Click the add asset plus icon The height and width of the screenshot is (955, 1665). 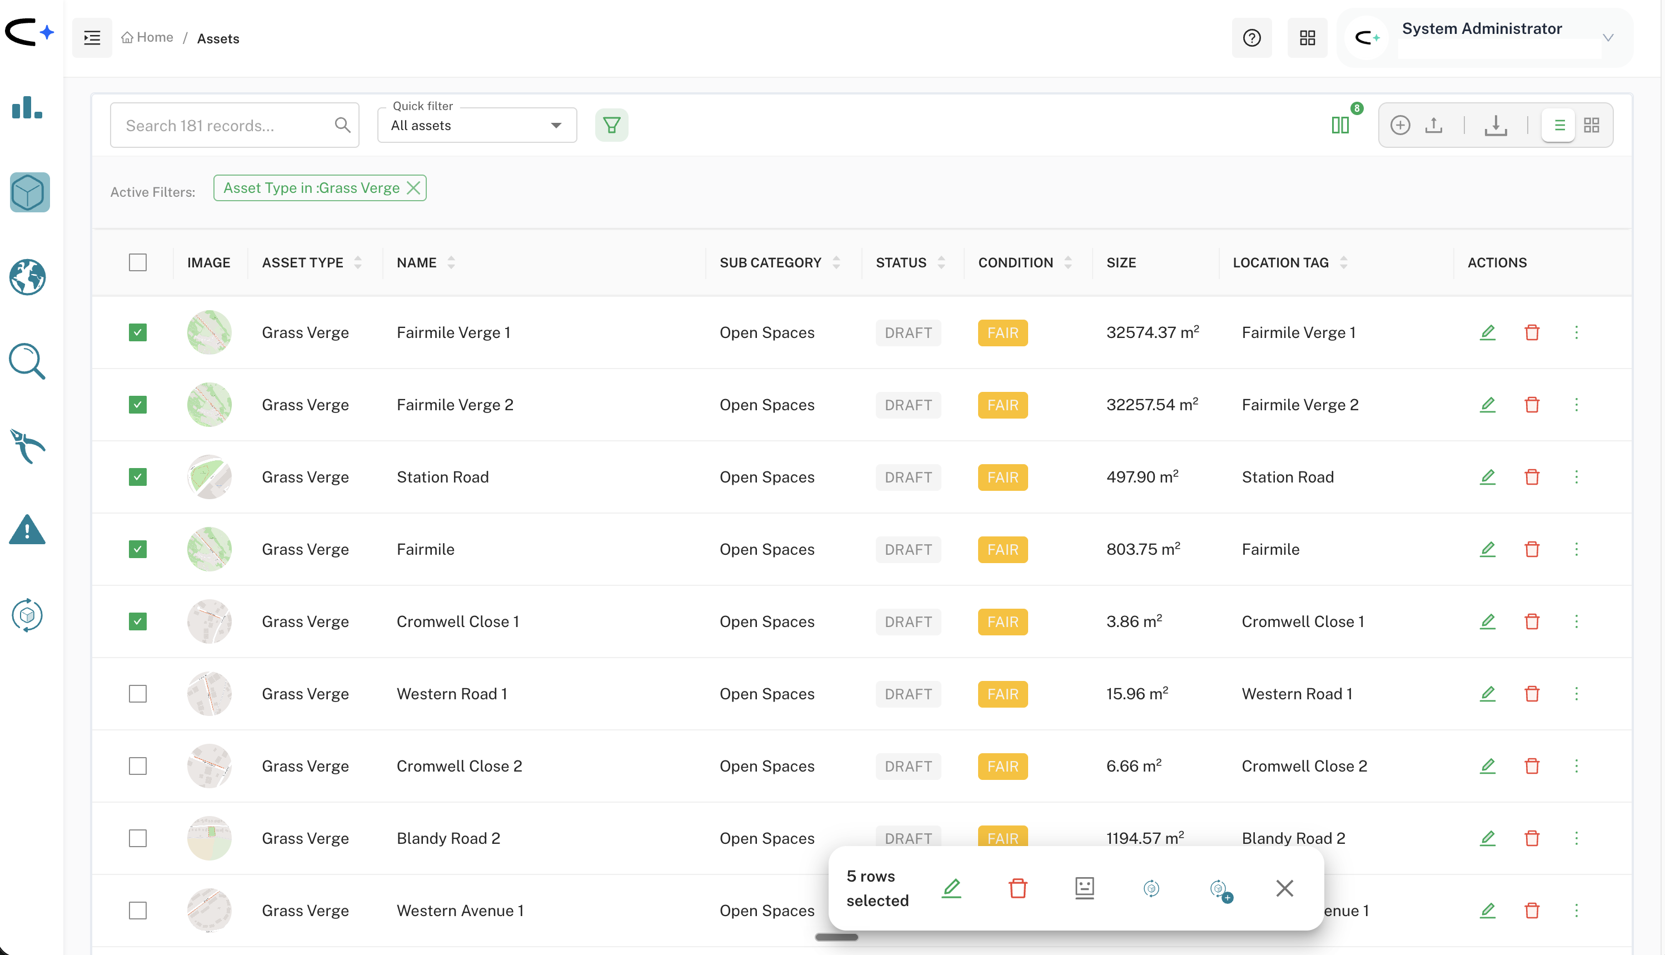tap(1400, 125)
